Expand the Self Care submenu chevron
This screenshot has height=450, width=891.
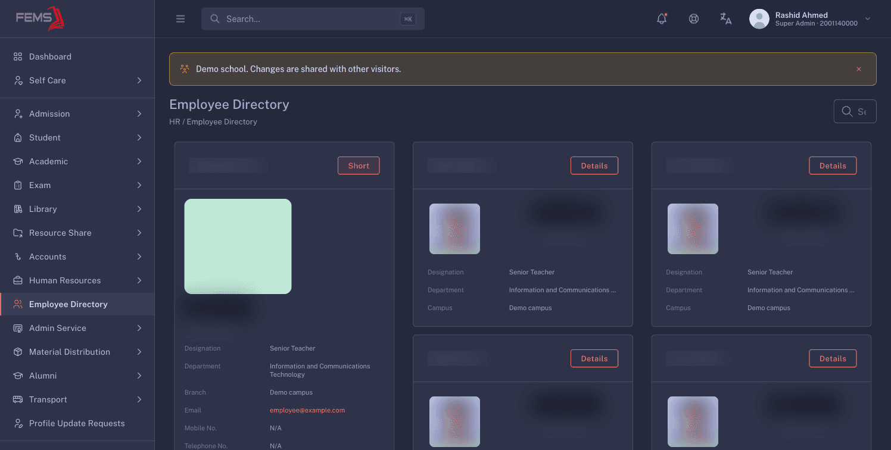coord(139,80)
